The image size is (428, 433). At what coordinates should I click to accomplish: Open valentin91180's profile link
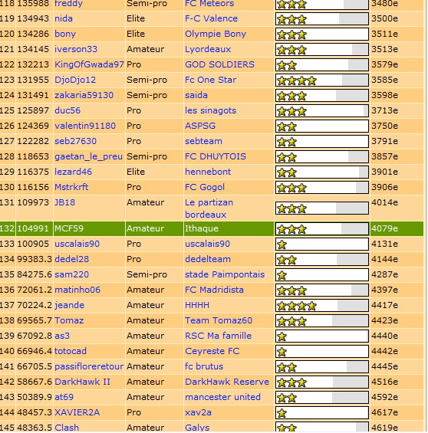pos(85,126)
